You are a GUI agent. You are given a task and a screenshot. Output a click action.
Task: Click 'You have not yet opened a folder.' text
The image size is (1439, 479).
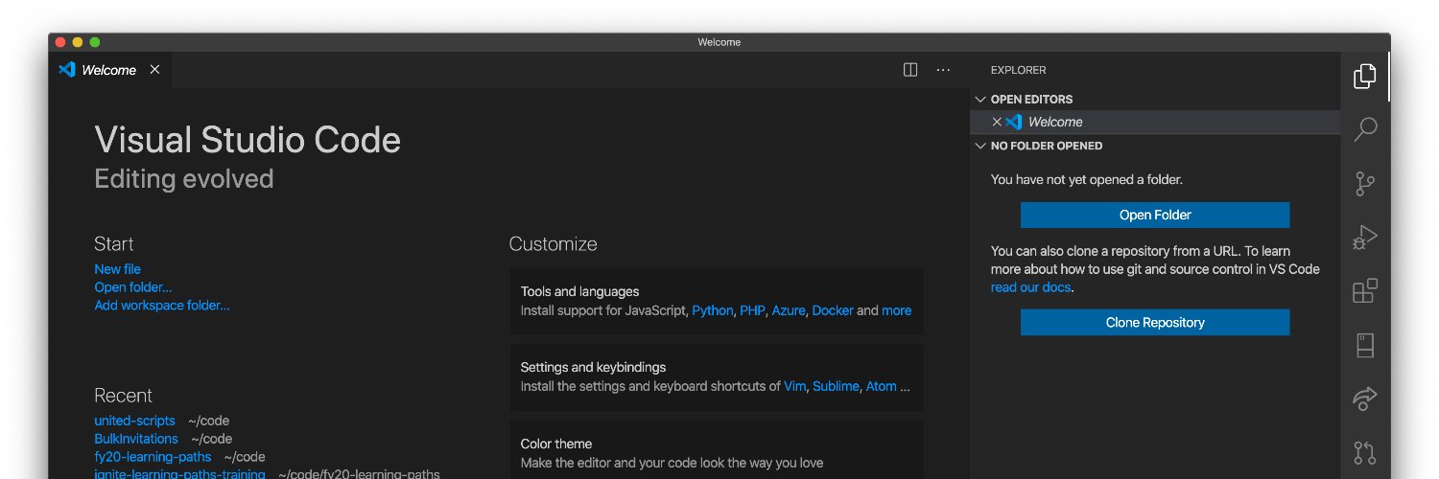tap(1087, 179)
